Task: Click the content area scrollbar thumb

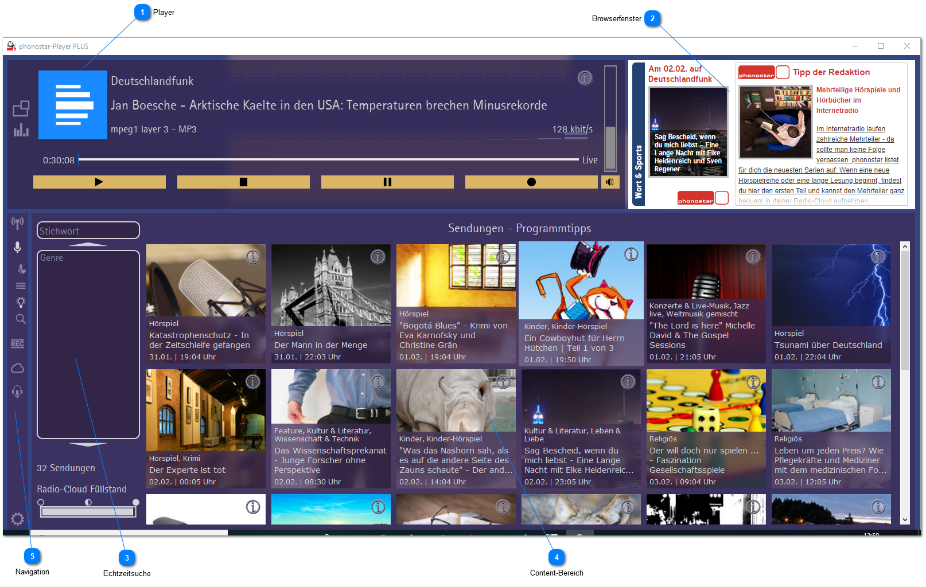Action: pyautogui.click(x=905, y=311)
